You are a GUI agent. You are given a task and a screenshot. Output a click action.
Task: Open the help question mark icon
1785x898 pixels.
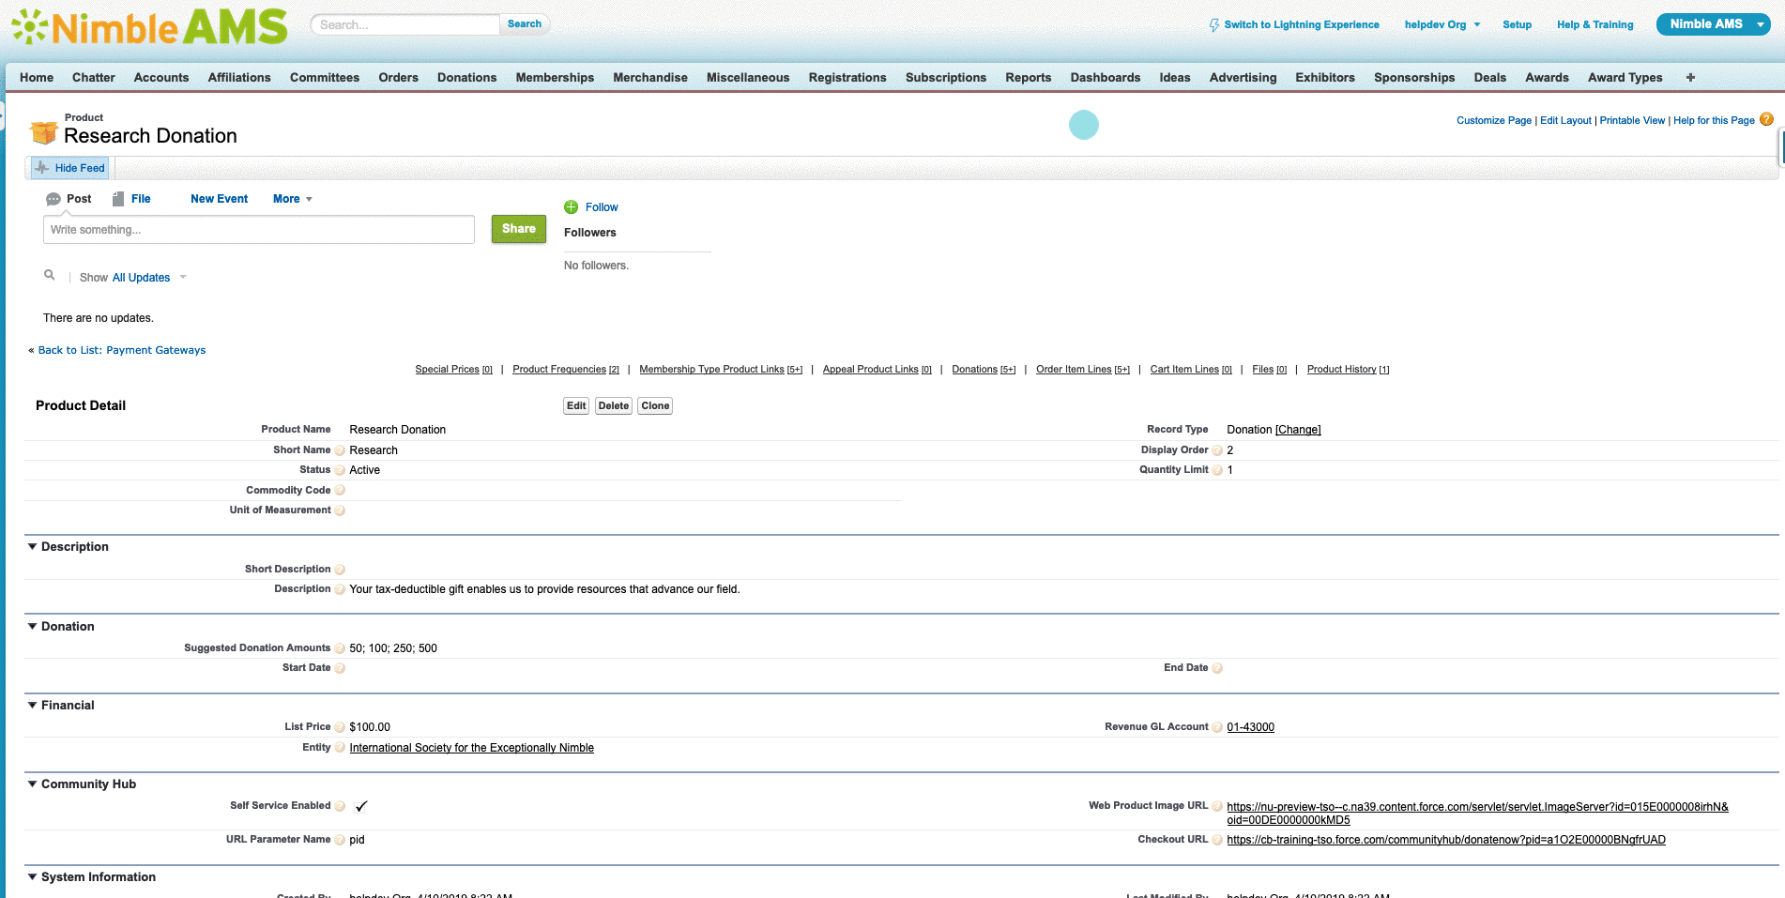pyautogui.click(x=1766, y=120)
